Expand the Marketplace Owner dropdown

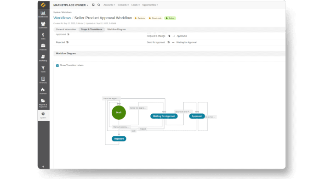(x=70, y=5)
